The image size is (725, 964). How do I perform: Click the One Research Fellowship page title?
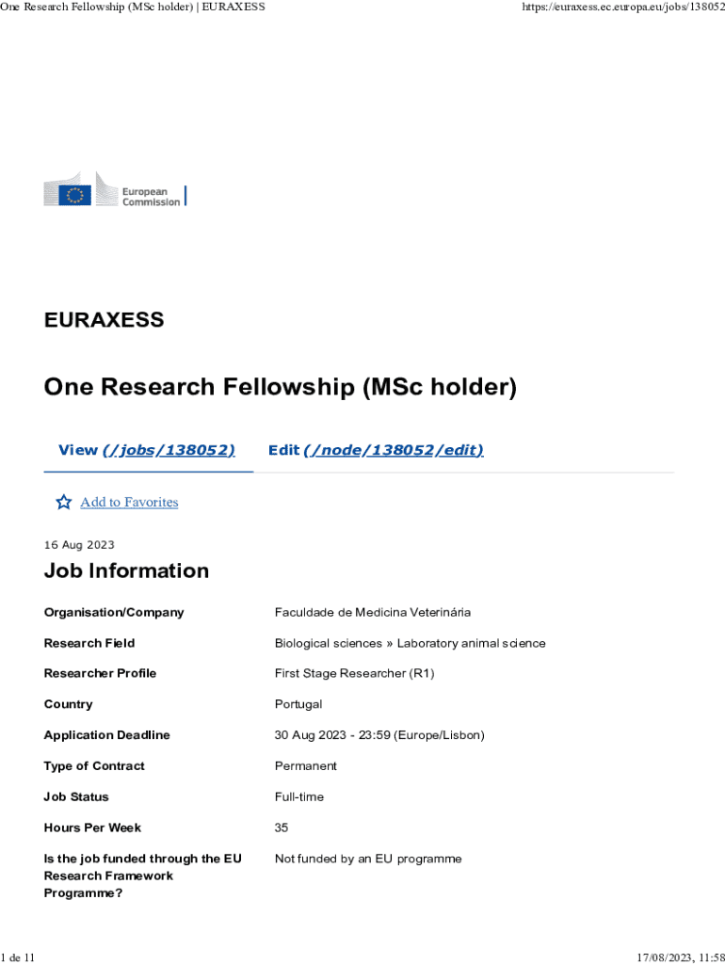point(280,387)
